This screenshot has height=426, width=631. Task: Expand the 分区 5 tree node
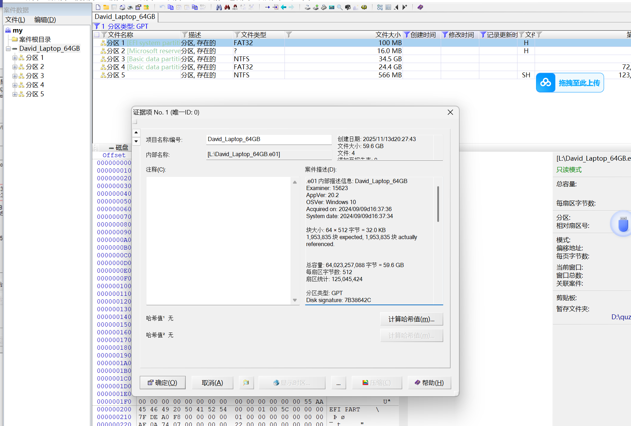click(15, 94)
